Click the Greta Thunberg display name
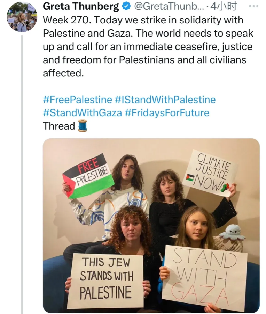266x314 pixels. pyautogui.click(x=81, y=7)
